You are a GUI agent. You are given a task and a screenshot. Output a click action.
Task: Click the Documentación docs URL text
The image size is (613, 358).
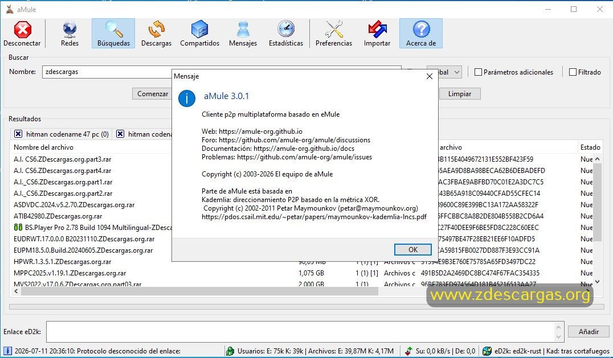click(304, 149)
